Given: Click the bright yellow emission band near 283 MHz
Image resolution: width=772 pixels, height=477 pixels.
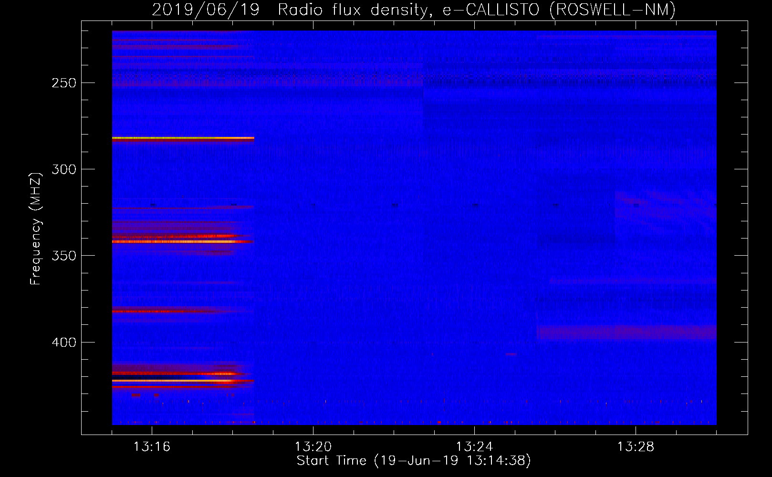Looking at the screenshot, I should 183,138.
